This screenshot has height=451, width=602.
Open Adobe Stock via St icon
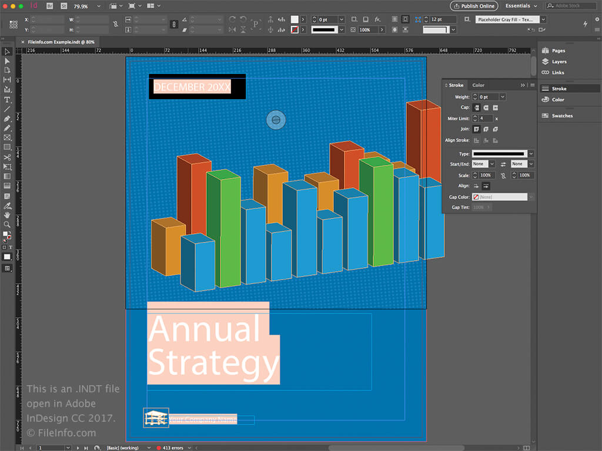click(63, 6)
